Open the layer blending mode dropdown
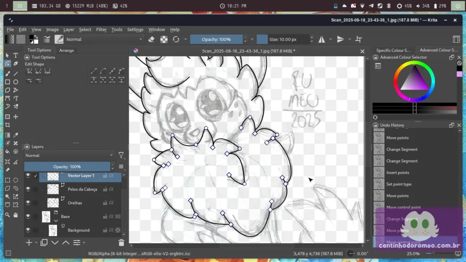466x262 pixels. pyautogui.click(x=69, y=156)
